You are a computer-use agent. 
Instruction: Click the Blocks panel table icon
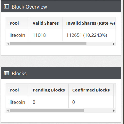(6, 73)
